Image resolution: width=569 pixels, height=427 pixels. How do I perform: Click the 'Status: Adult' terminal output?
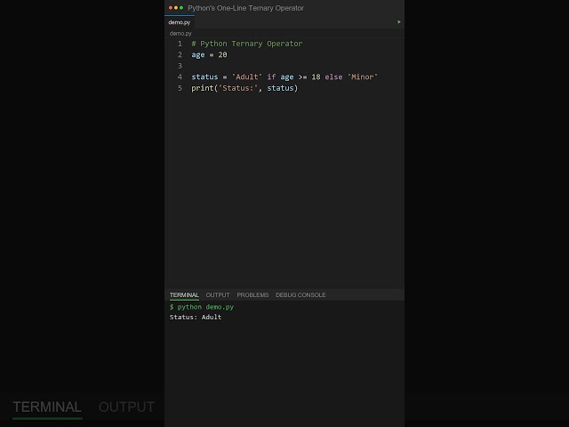tap(196, 317)
